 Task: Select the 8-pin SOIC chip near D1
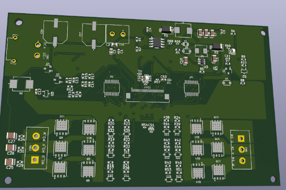[x=157, y=42]
